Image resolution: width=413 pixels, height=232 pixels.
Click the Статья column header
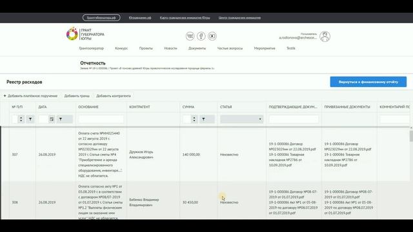click(x=226, y=107)
